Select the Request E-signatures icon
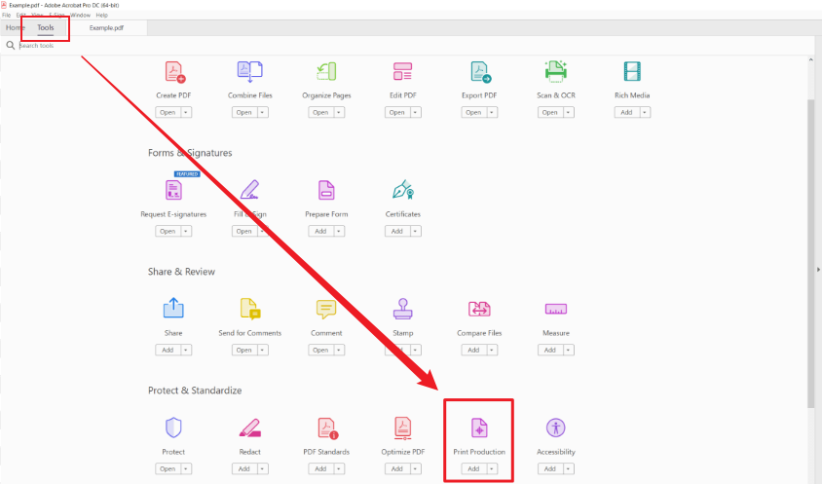Viewport: 822px width, 484px height. coord(173,190)
